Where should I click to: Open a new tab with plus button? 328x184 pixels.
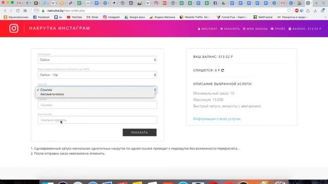coord(316,3)
